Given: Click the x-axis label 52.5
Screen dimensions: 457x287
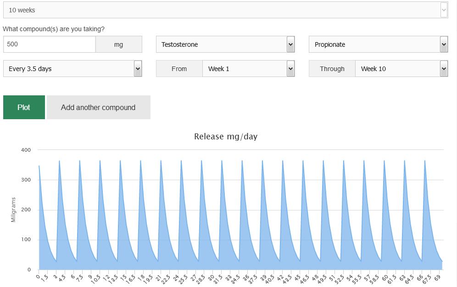Looking at the screenshot, I should (x=339, y=279).
